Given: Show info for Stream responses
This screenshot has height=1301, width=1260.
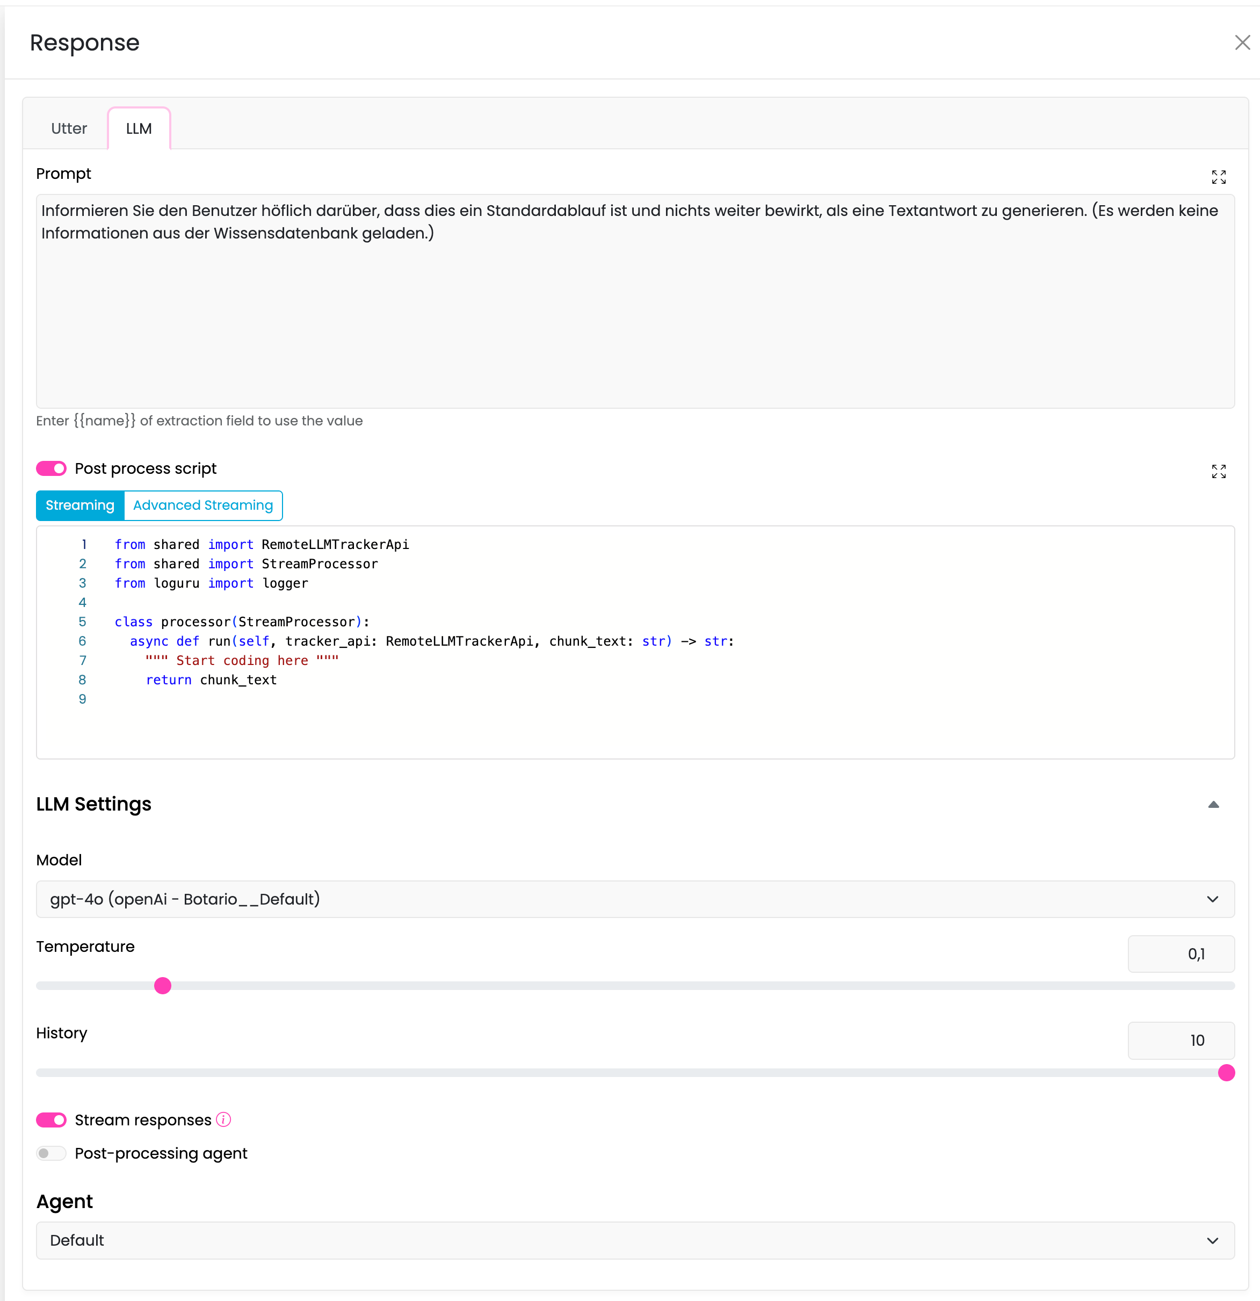Looking at the screenshot, I should pyautogui.click(x=224, y=1120).
